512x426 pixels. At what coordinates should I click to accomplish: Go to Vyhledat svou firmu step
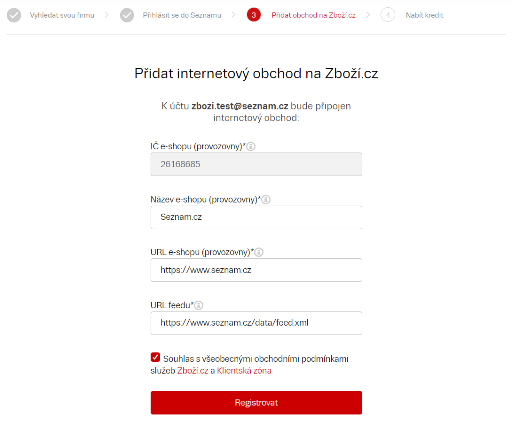point(62,15)
